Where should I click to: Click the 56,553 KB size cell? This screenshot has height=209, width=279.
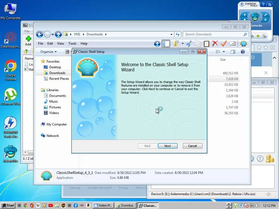click(x=231, y=113)
